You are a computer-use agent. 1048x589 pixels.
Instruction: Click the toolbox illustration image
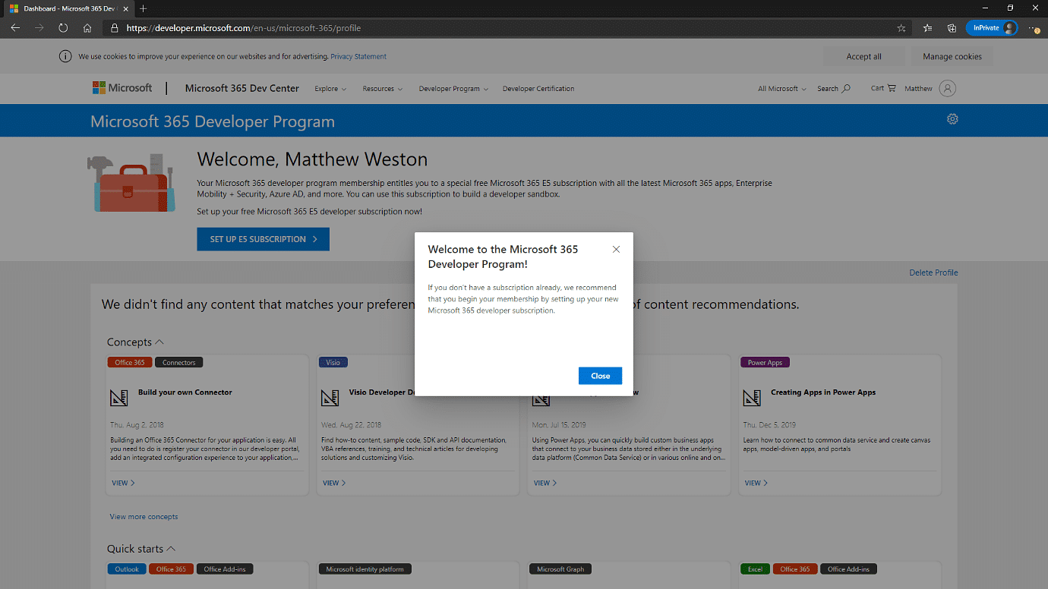tap(131, 183)
